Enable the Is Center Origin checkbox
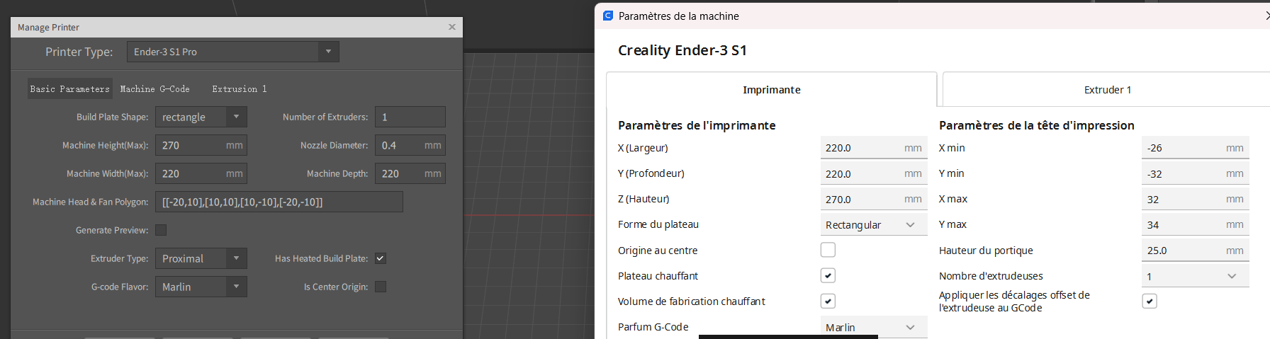The height and width of the screenshot is (339, 1270). pos(381,287)
